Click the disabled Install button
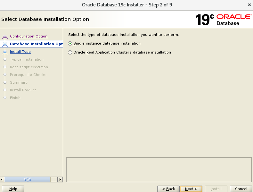Screen dimensions: 253x192 pyautogui.click(x=216, y=189)
